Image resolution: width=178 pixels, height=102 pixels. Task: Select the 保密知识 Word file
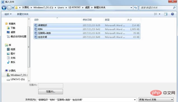(x=87, y=25)
